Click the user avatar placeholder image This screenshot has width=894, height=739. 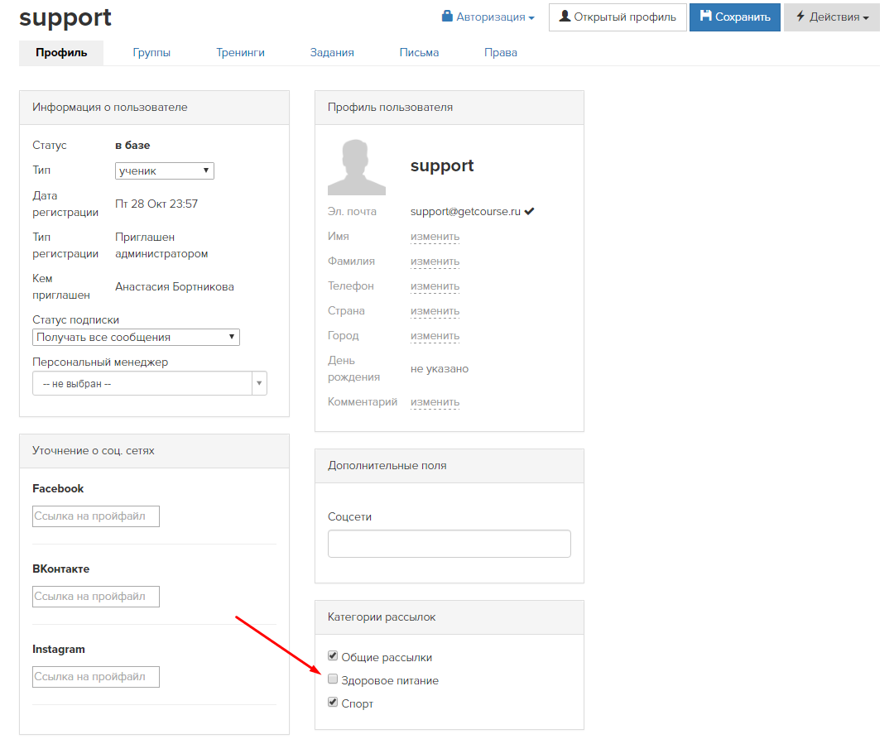point(356,167)
